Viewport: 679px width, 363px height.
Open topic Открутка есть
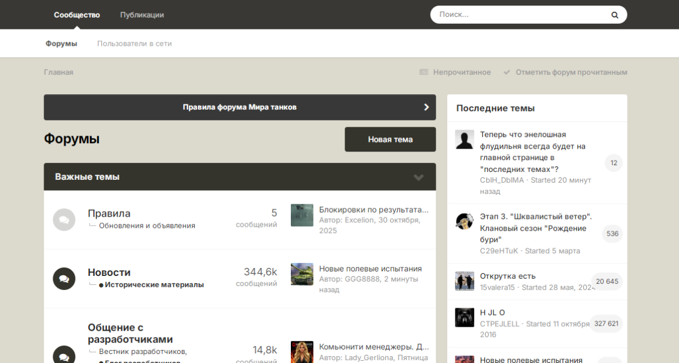click(x=508, y=276)
